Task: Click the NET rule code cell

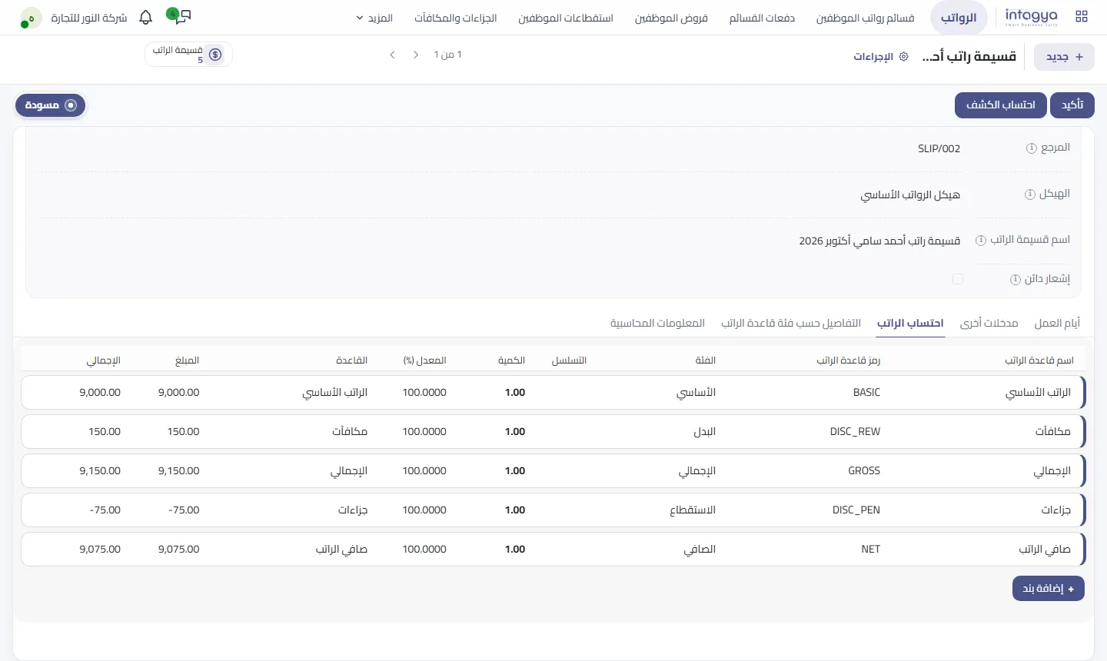Action: tap(871, 550)
